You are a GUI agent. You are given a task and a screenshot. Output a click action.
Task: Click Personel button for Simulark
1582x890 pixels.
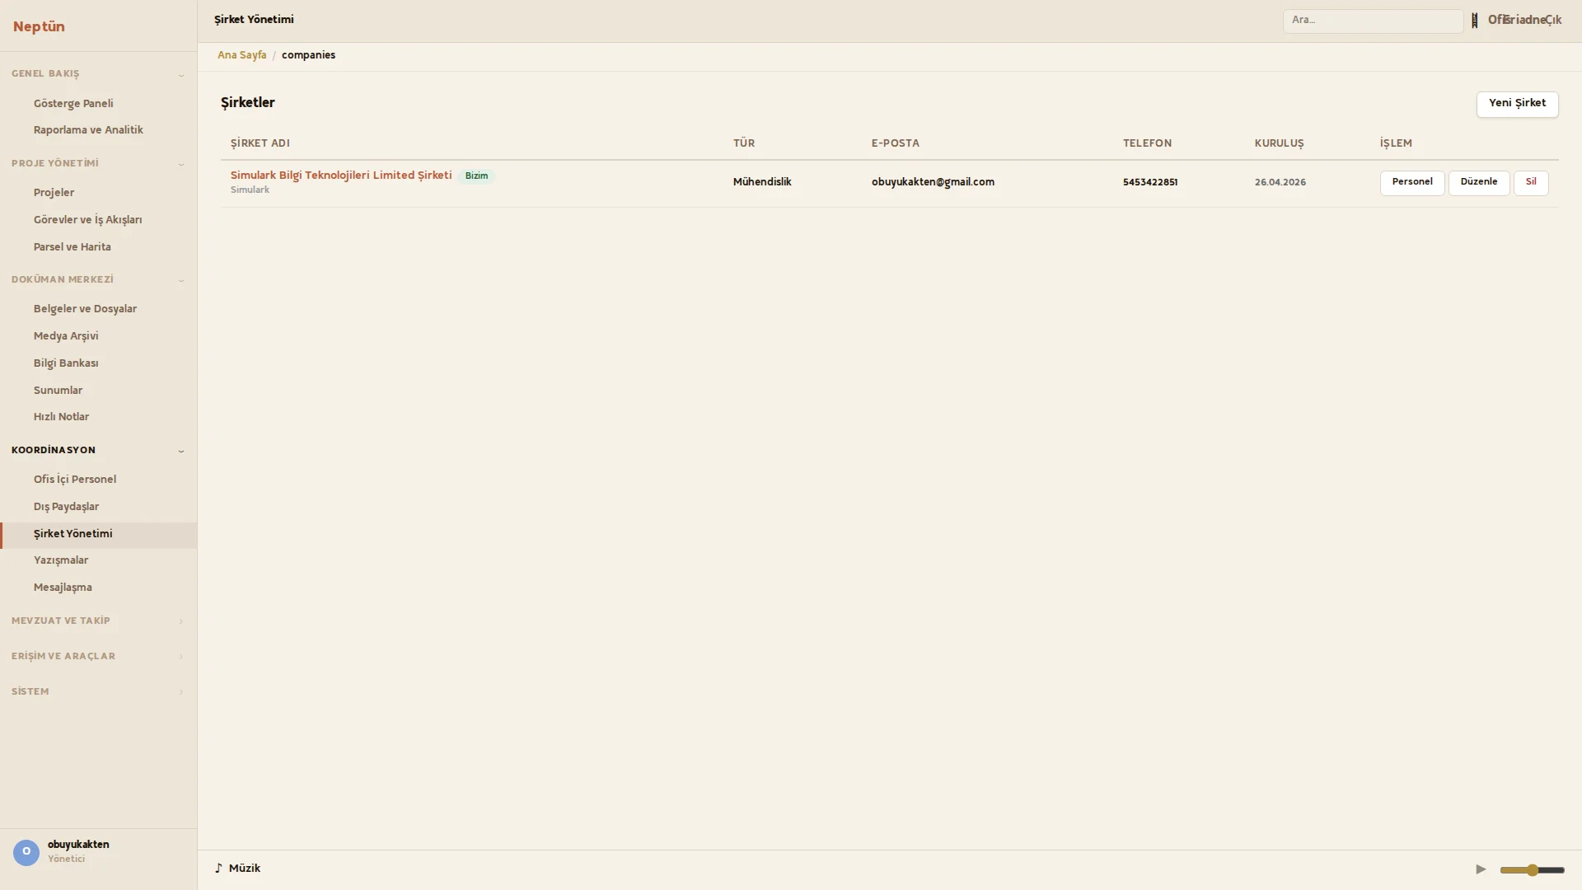coord(1412,182)
